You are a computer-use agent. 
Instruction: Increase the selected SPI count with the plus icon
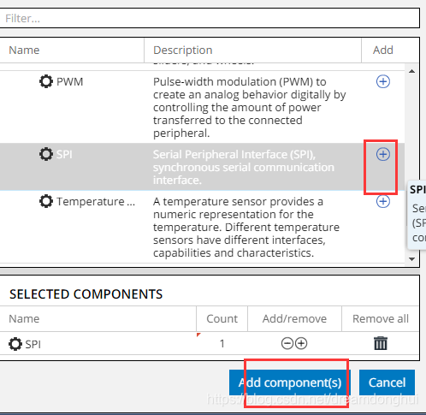click(301, 343)
